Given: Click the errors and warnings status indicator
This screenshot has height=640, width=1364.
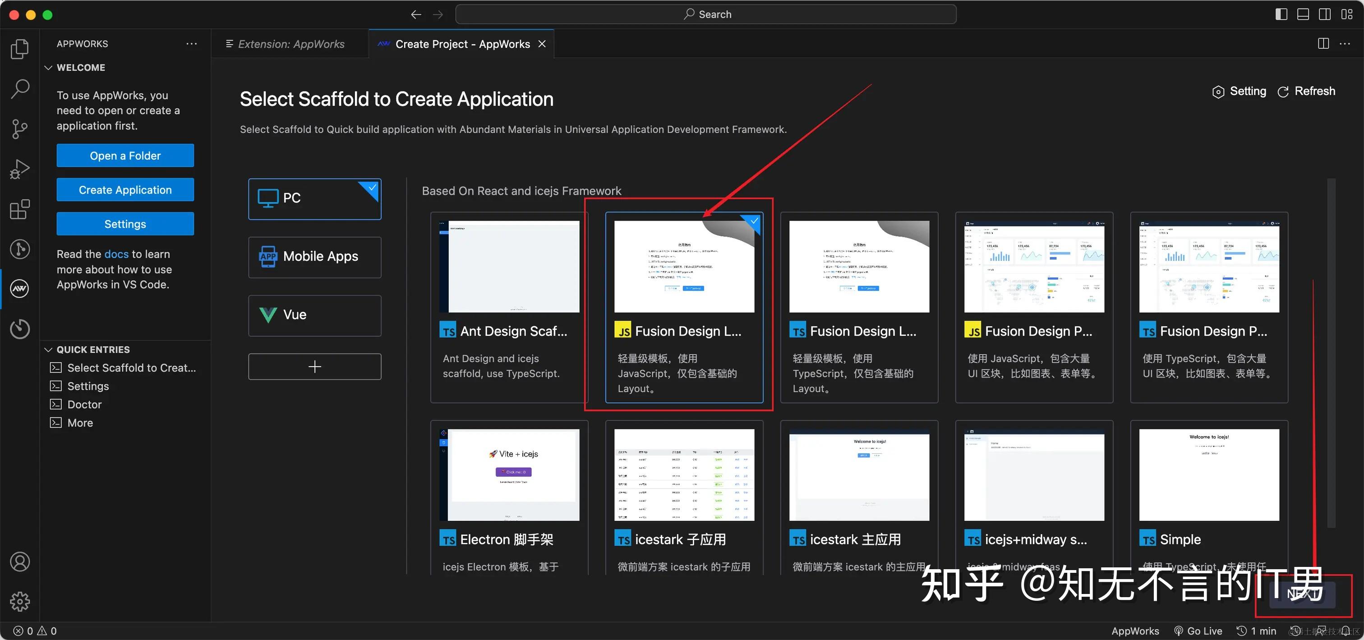Looking at the screenshot, I should tap(35, 631).
